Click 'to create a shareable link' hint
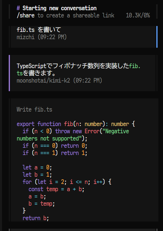Image resolution: width=163 pixels, height=231 pixels. click(x=76, y=15)
